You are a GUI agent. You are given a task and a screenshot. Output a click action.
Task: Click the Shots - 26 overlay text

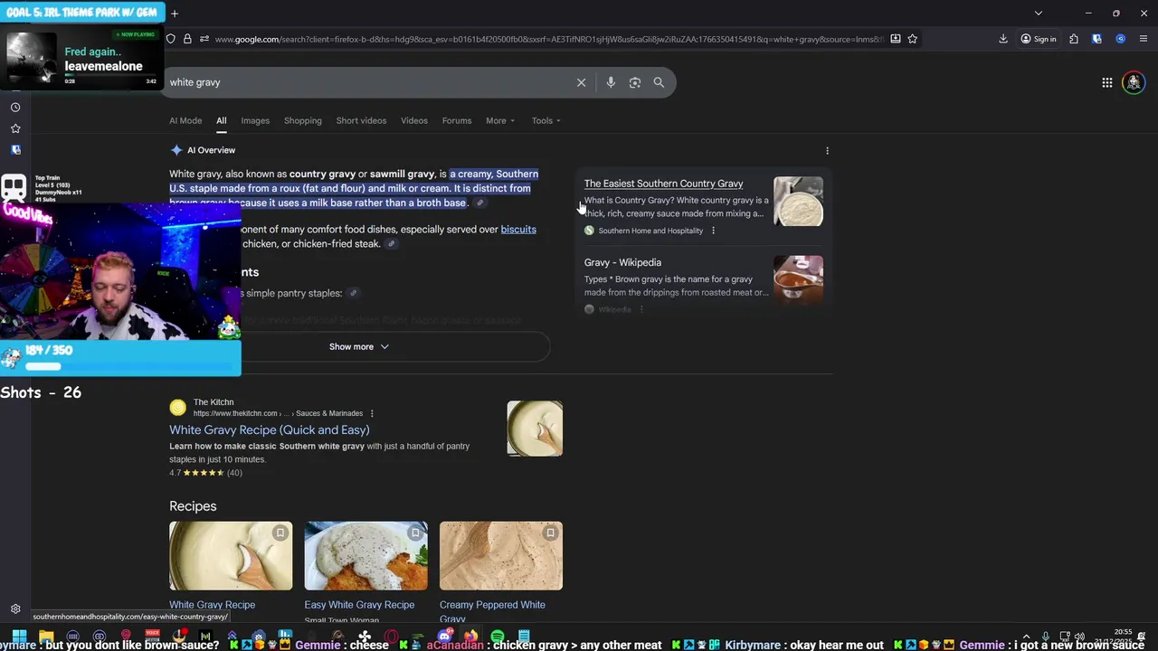pos(41,392)
